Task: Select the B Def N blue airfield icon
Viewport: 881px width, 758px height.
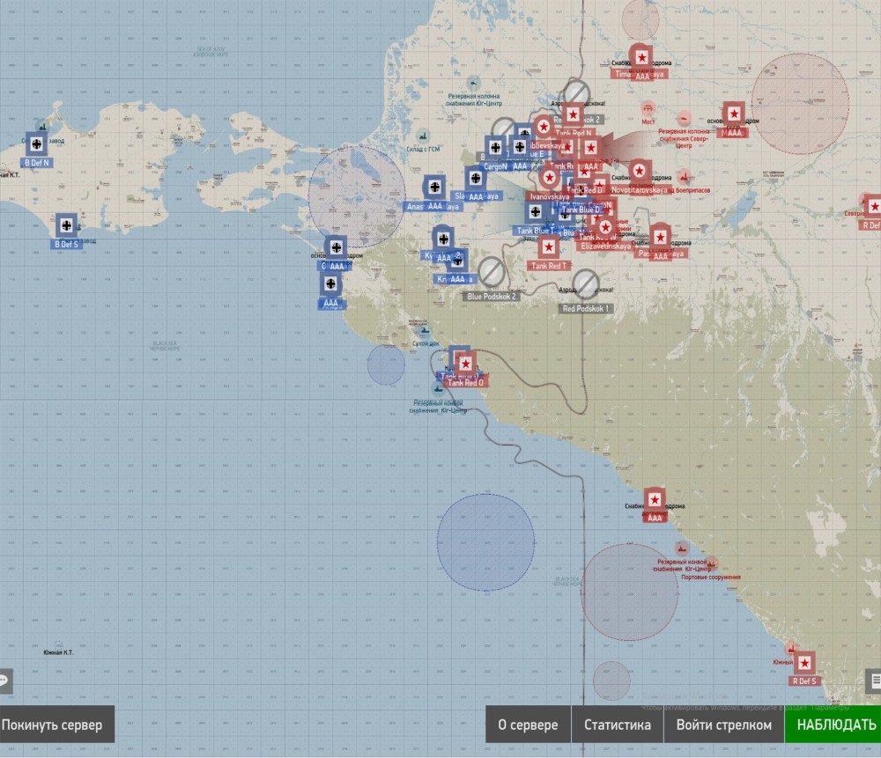Action: coord(37,144)
